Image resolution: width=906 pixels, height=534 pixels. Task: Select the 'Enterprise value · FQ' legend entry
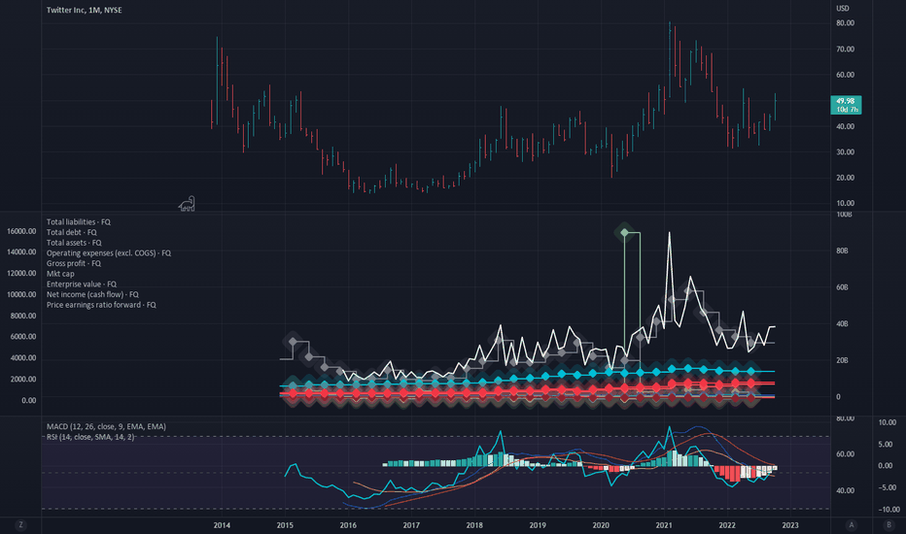point(82,284)
